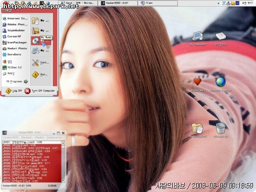Open the Control Panel wrench icon
This screenshot has width=256, height=192.
[35, 63]
